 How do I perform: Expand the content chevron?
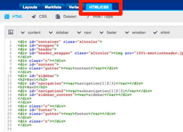coord(23,32)
